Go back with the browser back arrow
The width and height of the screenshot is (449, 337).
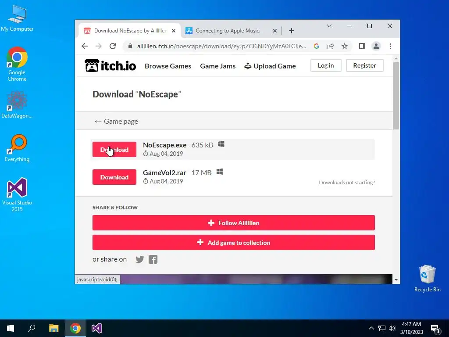(x=85, y=46)
